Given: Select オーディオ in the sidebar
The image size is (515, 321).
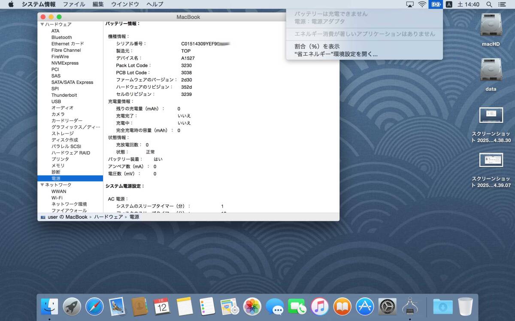Looking at the screenshot, I should (x=63, y=108).
